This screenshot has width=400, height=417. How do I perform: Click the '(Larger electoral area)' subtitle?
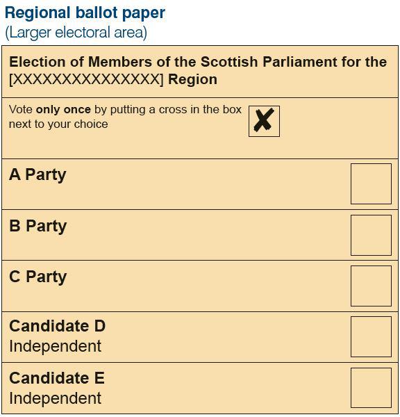76,33
